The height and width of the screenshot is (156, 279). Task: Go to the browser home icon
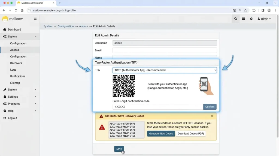coord(22,10)
